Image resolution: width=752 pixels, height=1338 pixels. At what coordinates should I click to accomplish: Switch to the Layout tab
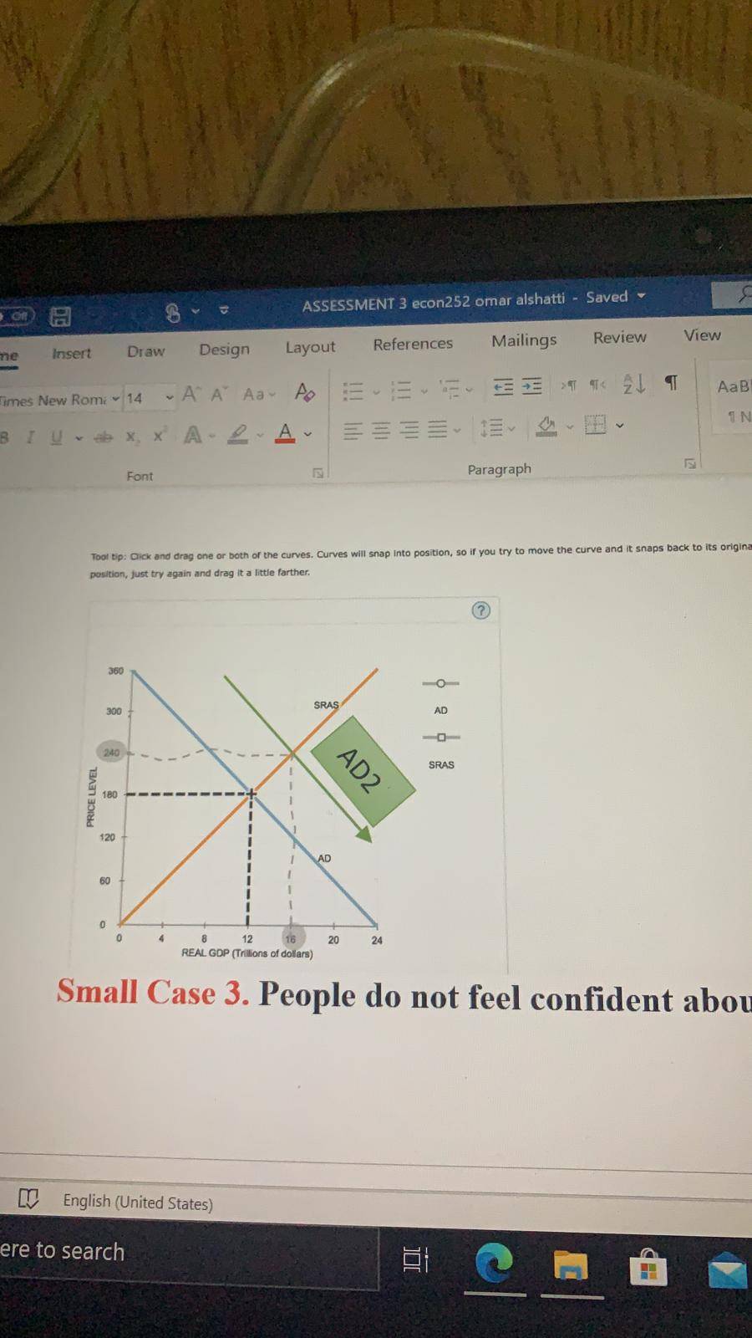pyautogui.click(x=310, y=346)
